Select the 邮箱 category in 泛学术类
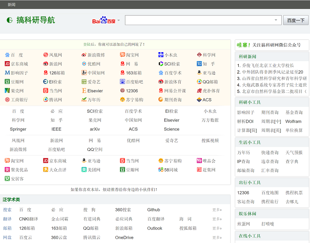 (7, 228)
